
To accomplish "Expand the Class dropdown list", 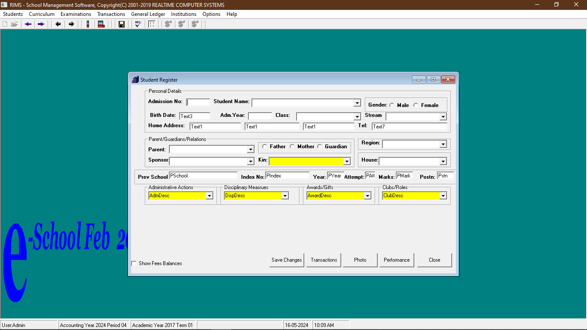I will pyautogui.click(x=357, y=116).
